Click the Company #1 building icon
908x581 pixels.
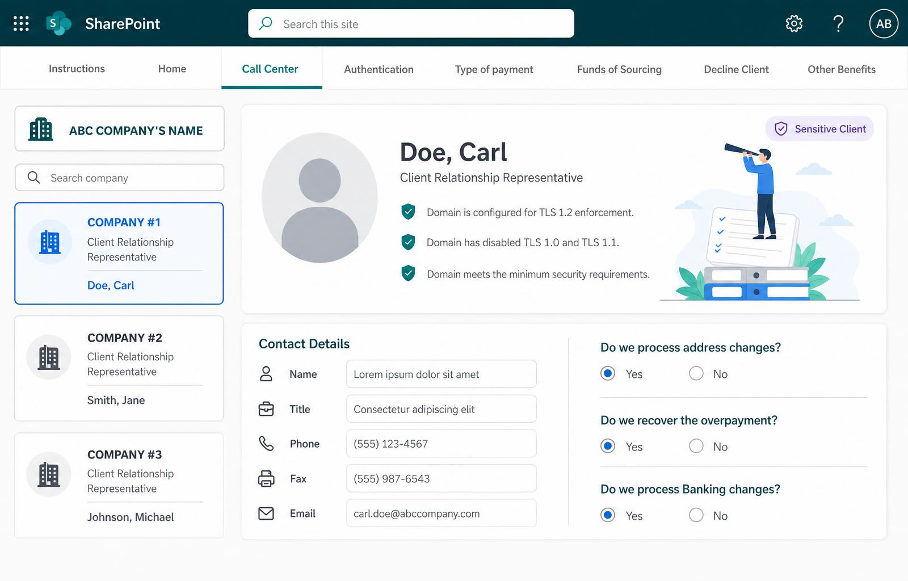(50, 242)
